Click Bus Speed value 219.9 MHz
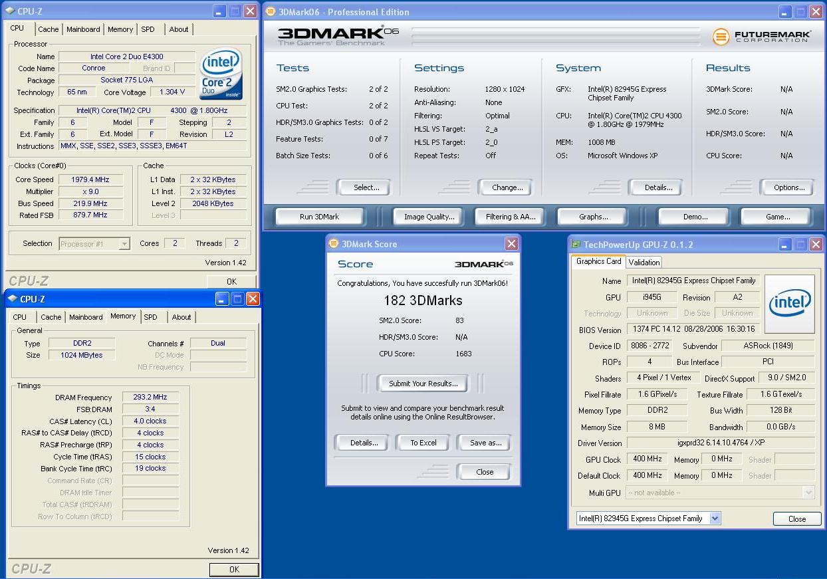The image size is (827, 579). (90, 203)
